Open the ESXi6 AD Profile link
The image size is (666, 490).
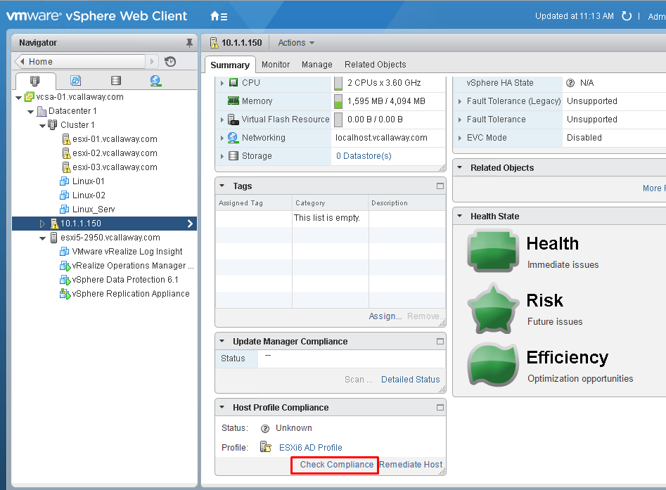pos(310,448)
